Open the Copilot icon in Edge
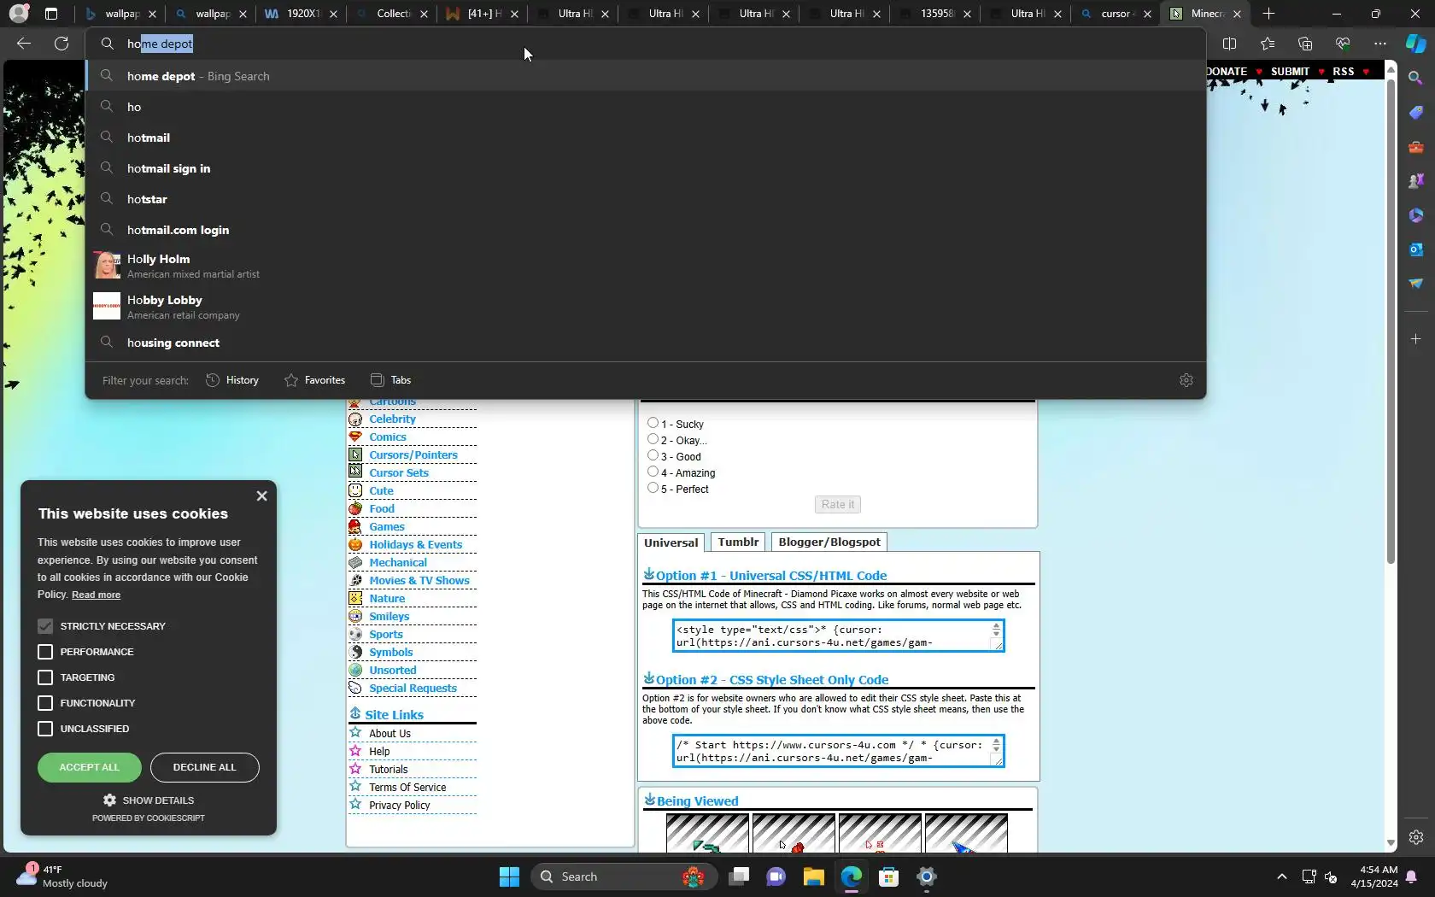 pos(1415,44)
